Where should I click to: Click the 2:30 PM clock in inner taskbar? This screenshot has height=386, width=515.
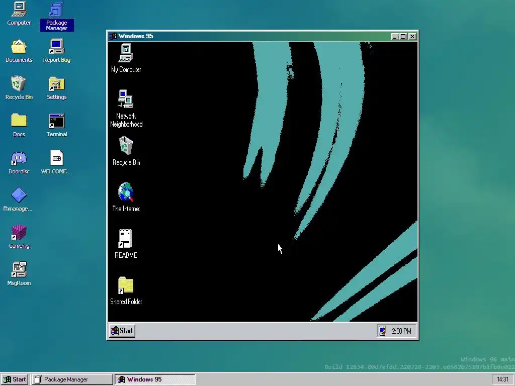click(x=401, y=331)
